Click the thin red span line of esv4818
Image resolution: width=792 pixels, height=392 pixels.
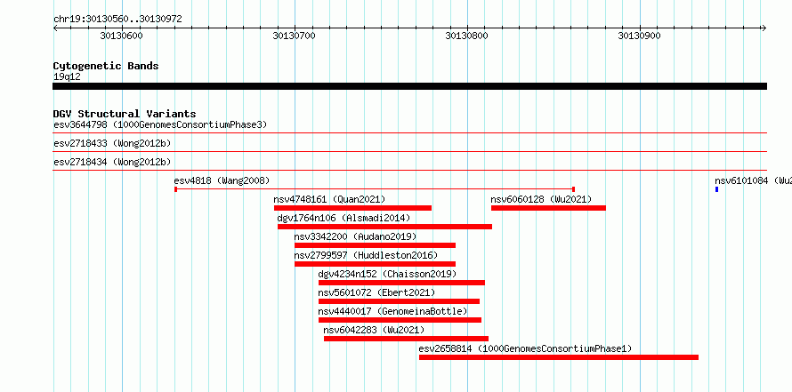(x=375, y=189)
